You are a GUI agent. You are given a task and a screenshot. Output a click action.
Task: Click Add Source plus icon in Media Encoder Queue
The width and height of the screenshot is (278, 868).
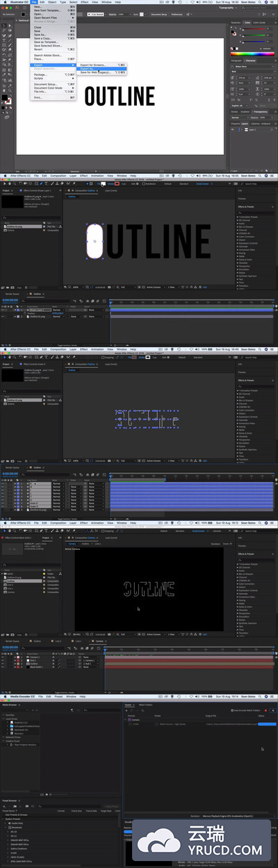point(126,710)
